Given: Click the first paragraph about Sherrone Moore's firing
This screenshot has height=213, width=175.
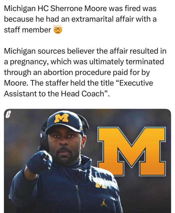Looking at the screenshot, I should (80, 19).
